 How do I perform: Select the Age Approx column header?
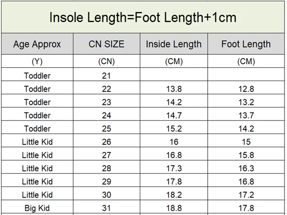point(37,44)
